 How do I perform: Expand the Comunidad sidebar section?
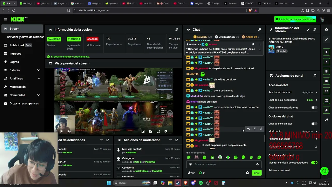coord(39,95)
